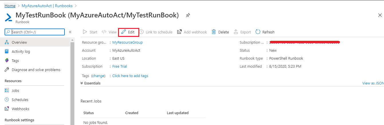Select Tags in the sidebar
384x125 pixels.
15,61
